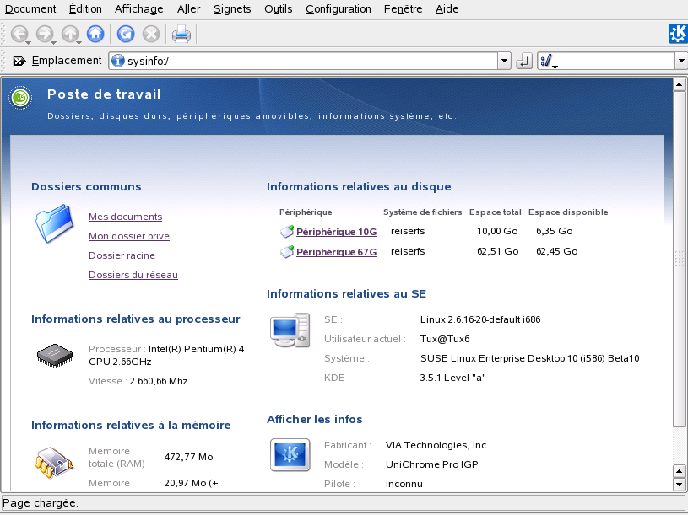This screenshot has height=515, width=688.
Task: Open the Dossiers du réseau link
Action: click(133, 275)
